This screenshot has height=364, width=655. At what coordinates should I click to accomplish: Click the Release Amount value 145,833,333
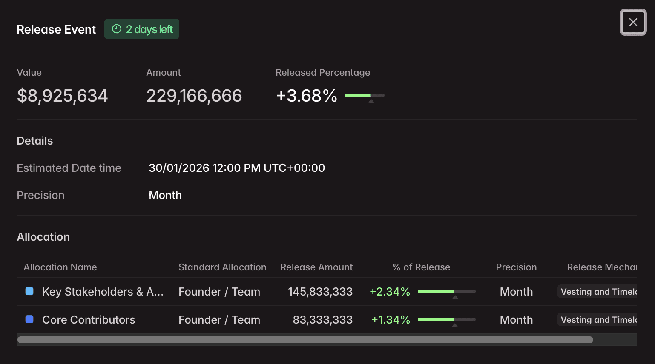[320, 292]
